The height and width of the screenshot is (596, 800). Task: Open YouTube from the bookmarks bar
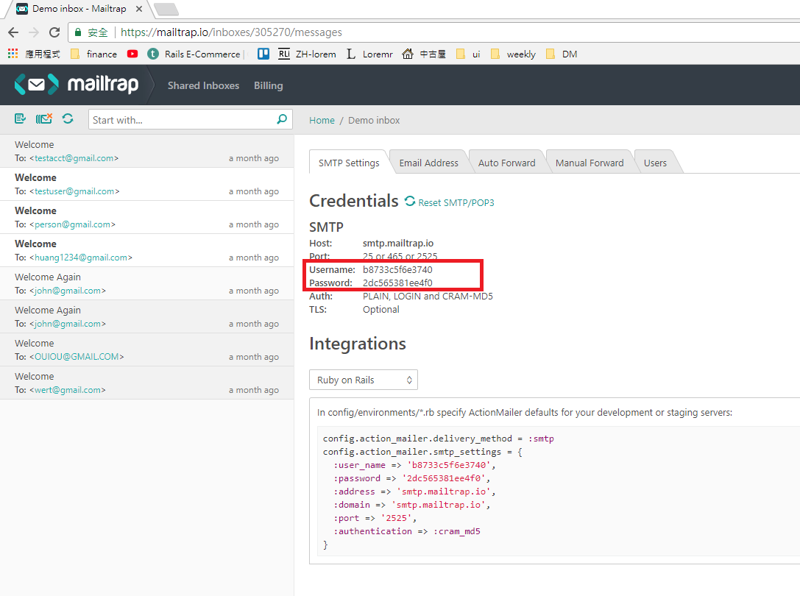coord(132,54)
